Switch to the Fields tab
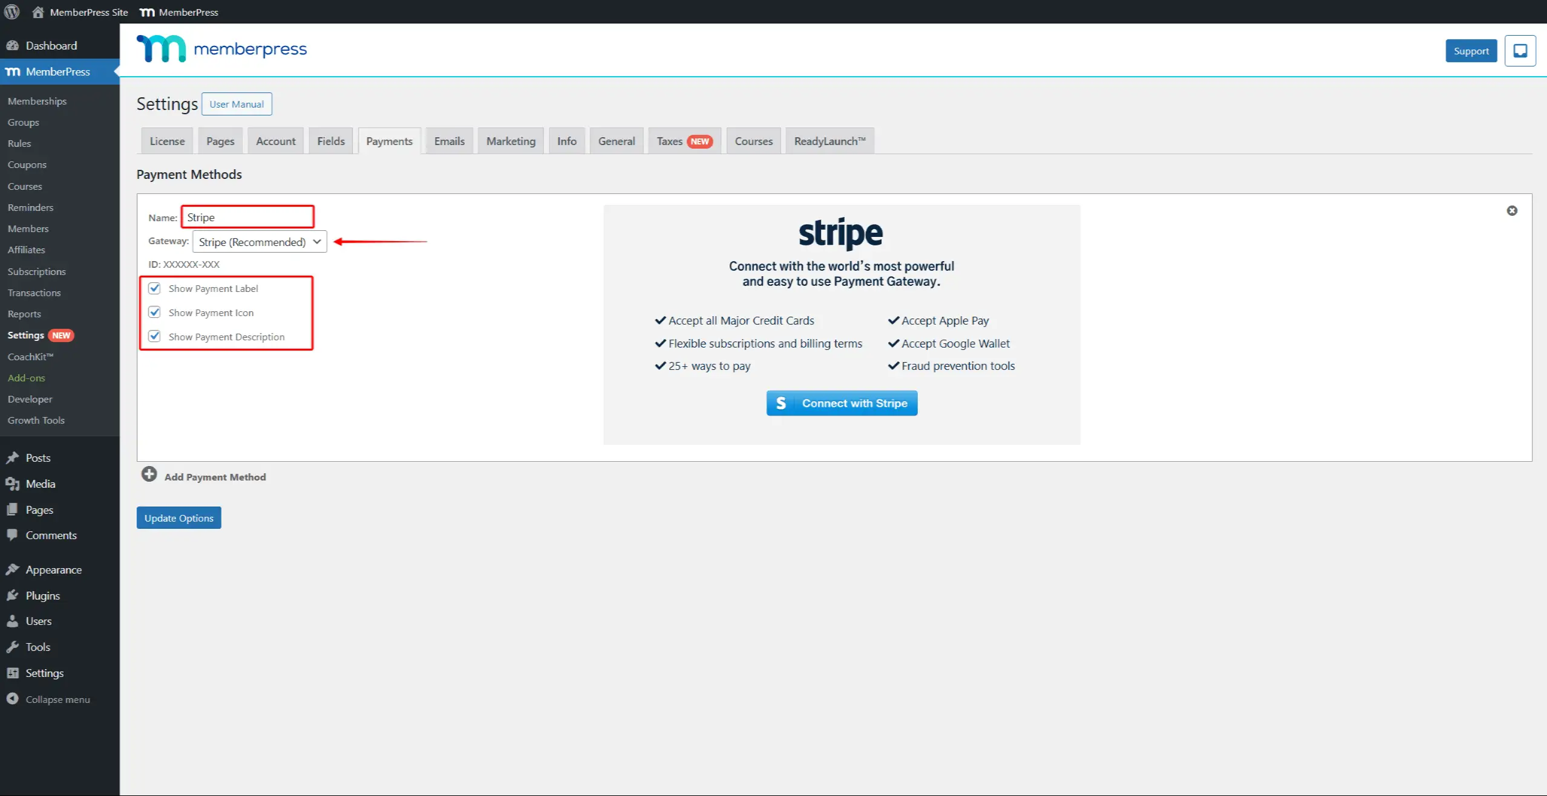The image size is (1547, 796). click(x=331, y=141)
